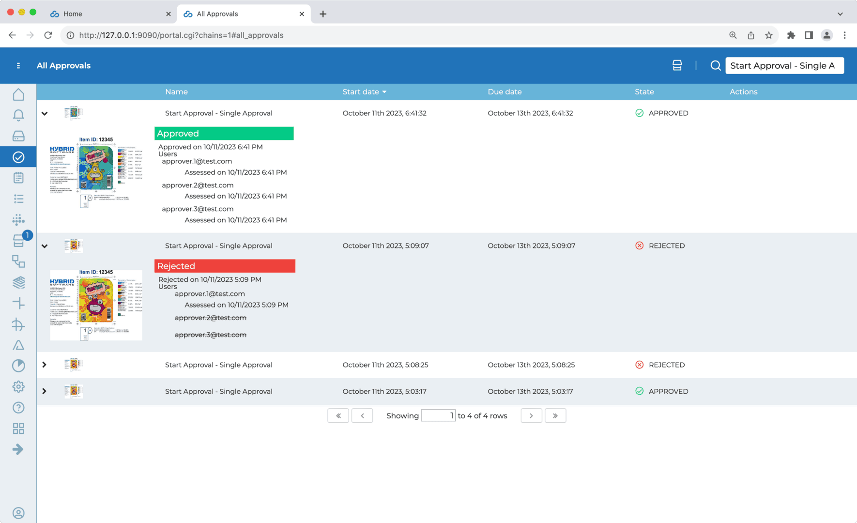Expand the 5:03:17 approved approval row
857x523 pixels.
click(45, 391)
